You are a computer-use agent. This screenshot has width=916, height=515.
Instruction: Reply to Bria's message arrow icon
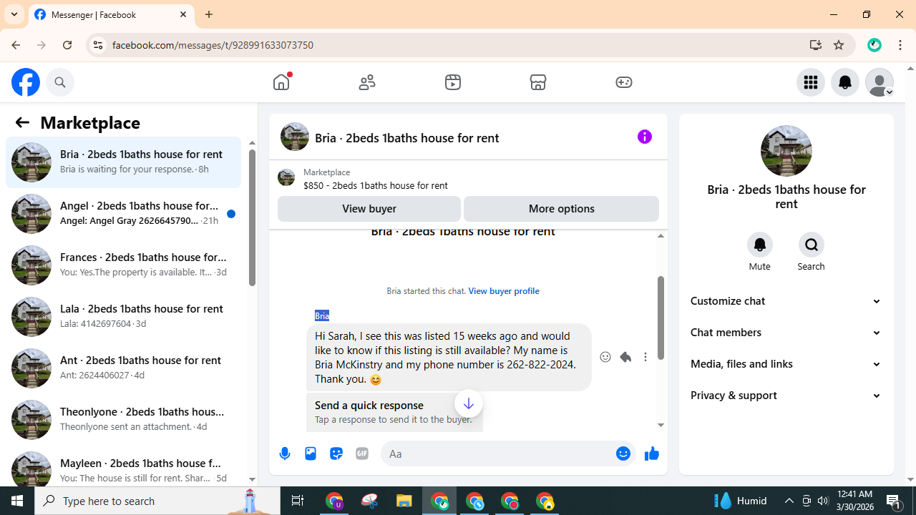625,357
